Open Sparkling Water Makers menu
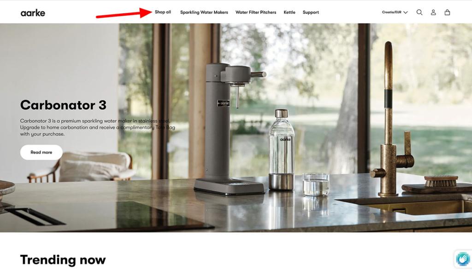This screenshot has width=472, height=274. (x=204, y=12)
